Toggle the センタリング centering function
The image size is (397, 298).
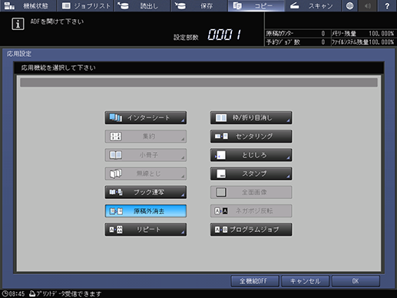pos(251,137)
